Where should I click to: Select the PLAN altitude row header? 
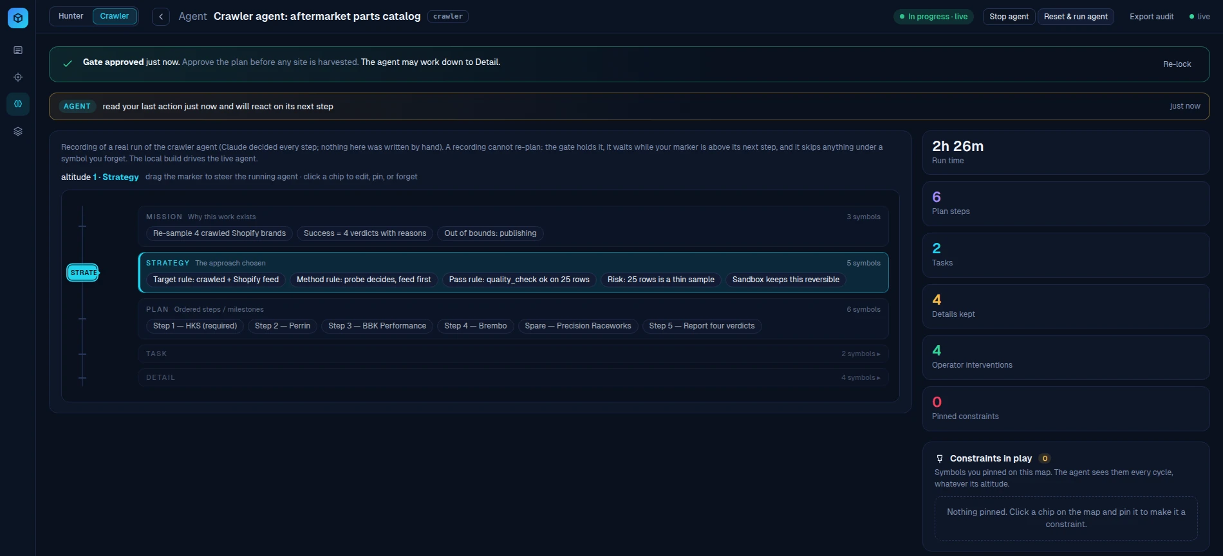[157, 309]
